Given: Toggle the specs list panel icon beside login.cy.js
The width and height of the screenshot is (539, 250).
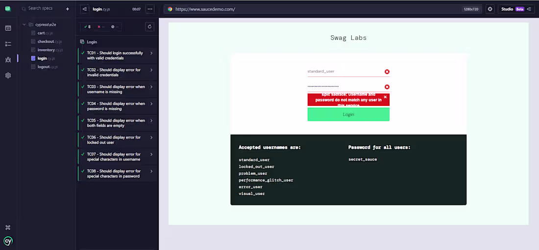Looking at the screenshot, I should coord(85,9).
